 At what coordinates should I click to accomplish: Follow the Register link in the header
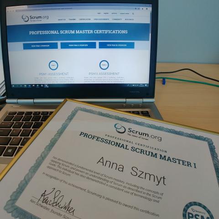point(106,13)
